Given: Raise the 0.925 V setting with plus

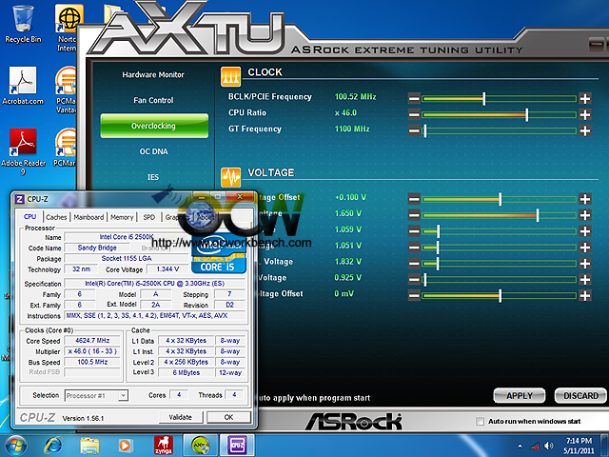Looking at the screenshot, I should point(584,279).
